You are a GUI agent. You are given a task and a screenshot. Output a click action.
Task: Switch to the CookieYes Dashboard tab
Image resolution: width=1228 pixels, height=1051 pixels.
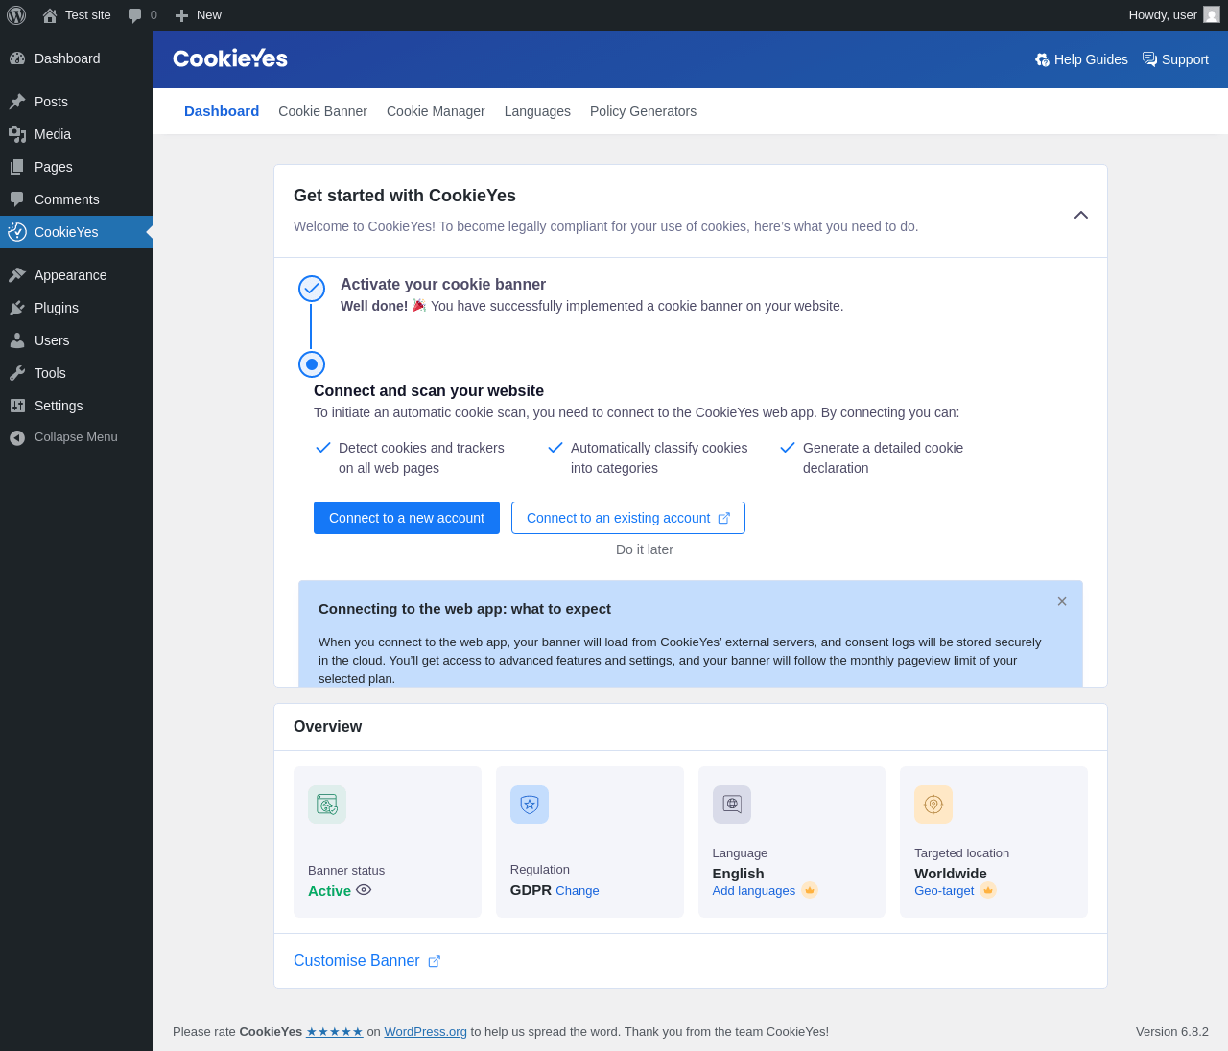[222, 111]
